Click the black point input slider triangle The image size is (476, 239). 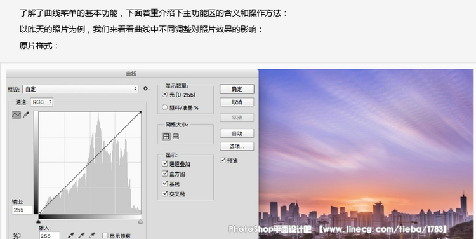pyautogui.click(x=38, y=222)
